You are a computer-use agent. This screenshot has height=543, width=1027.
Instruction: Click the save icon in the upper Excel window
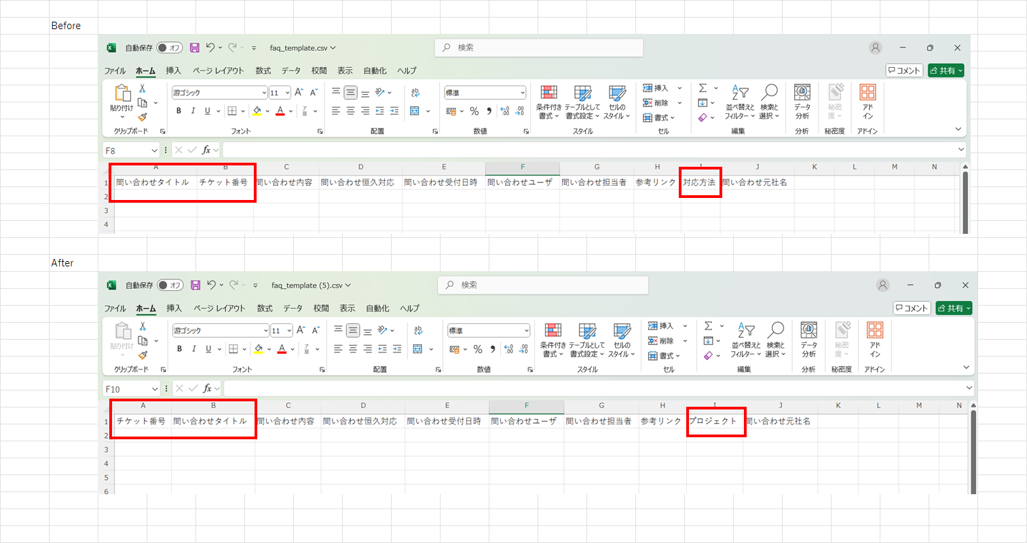tap(194, 47)
